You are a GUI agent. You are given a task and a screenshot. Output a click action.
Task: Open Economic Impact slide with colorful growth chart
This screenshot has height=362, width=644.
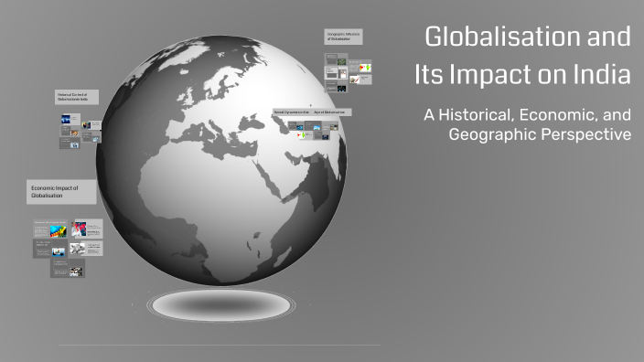point(50,229)
